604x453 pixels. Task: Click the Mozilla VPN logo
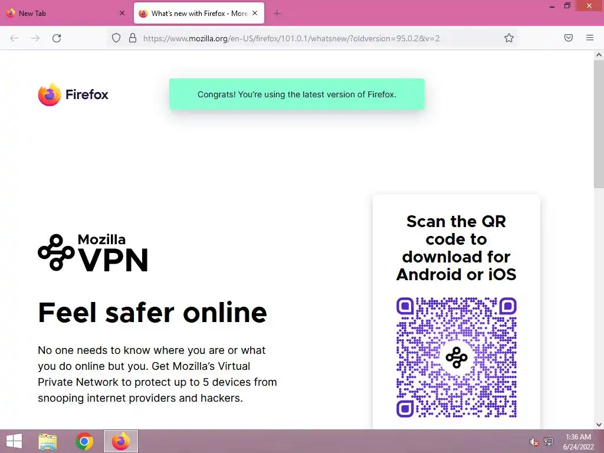[x=93, y=252]
